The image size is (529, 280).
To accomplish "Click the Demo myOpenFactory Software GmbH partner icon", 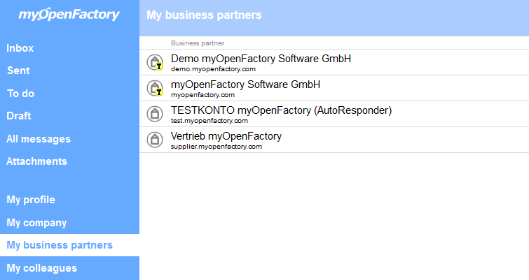I will point(155,62).
